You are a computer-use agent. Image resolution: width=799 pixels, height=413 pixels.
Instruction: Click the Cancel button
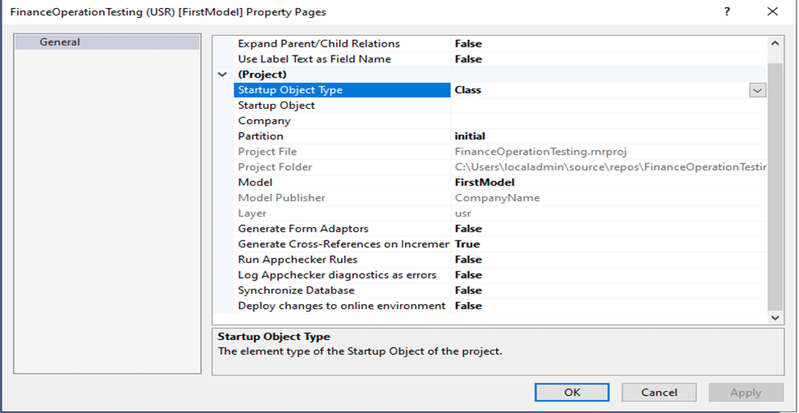659,393
